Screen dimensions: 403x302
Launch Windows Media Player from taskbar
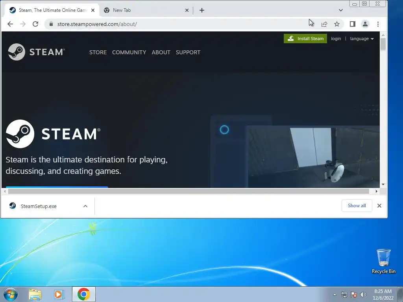[59, 295]
